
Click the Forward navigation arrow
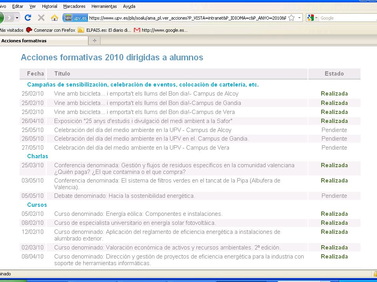tap(9, 18)
